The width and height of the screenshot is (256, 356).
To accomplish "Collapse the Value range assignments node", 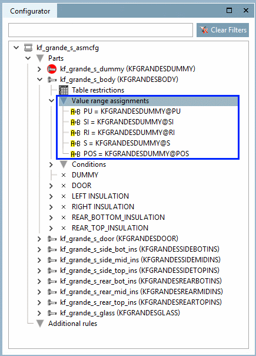I will [x=51, y=101].
